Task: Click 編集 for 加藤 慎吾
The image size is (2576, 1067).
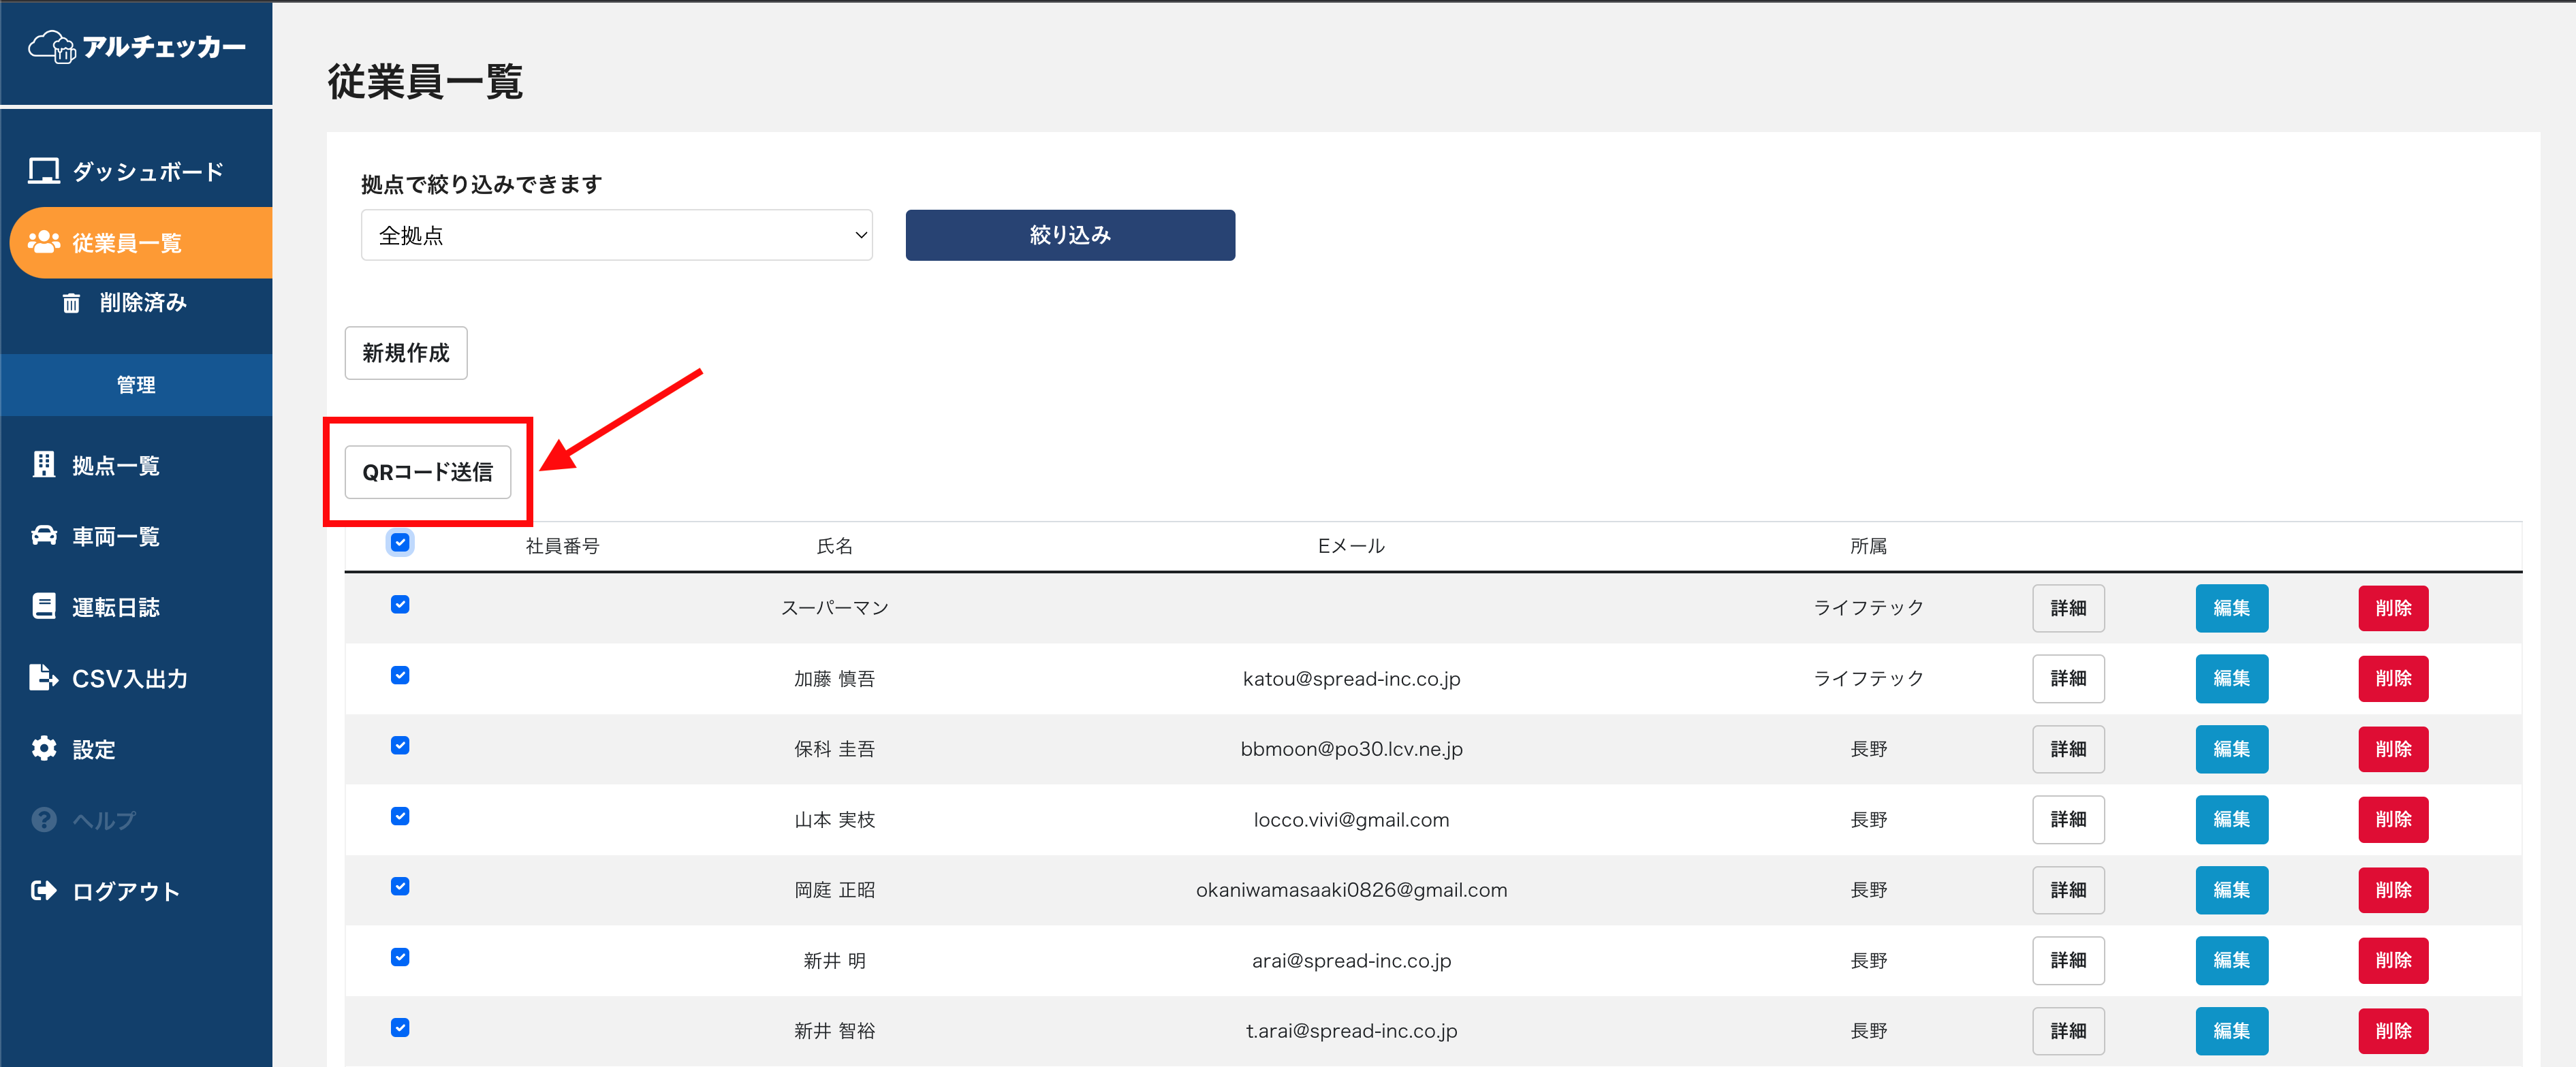Action: tap(2231, 678)
